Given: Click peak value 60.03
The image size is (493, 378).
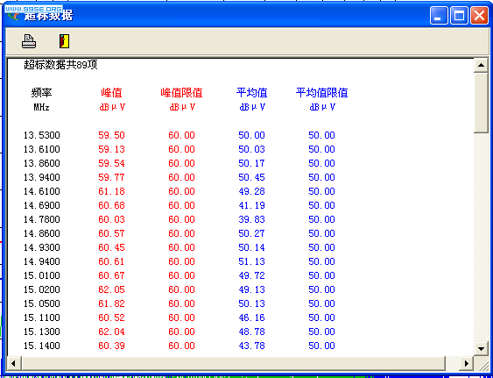Looking at the screenshot, I should [x=111, y=219].
